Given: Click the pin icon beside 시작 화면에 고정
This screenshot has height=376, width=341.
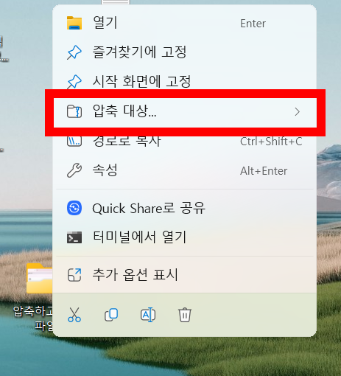Looking at the screenshot, I should point(74,81).
